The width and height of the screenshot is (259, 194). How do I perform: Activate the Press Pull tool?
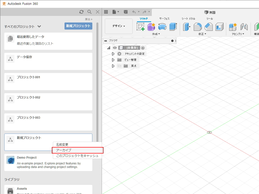[187, 27]
